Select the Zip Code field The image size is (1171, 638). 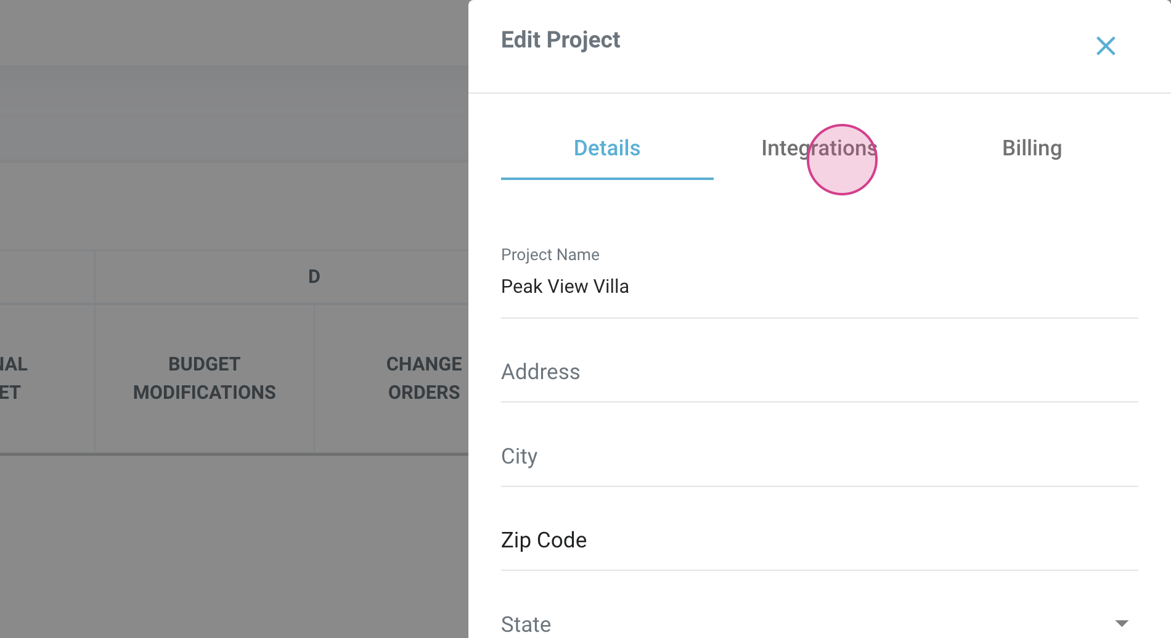click(819, 541)
